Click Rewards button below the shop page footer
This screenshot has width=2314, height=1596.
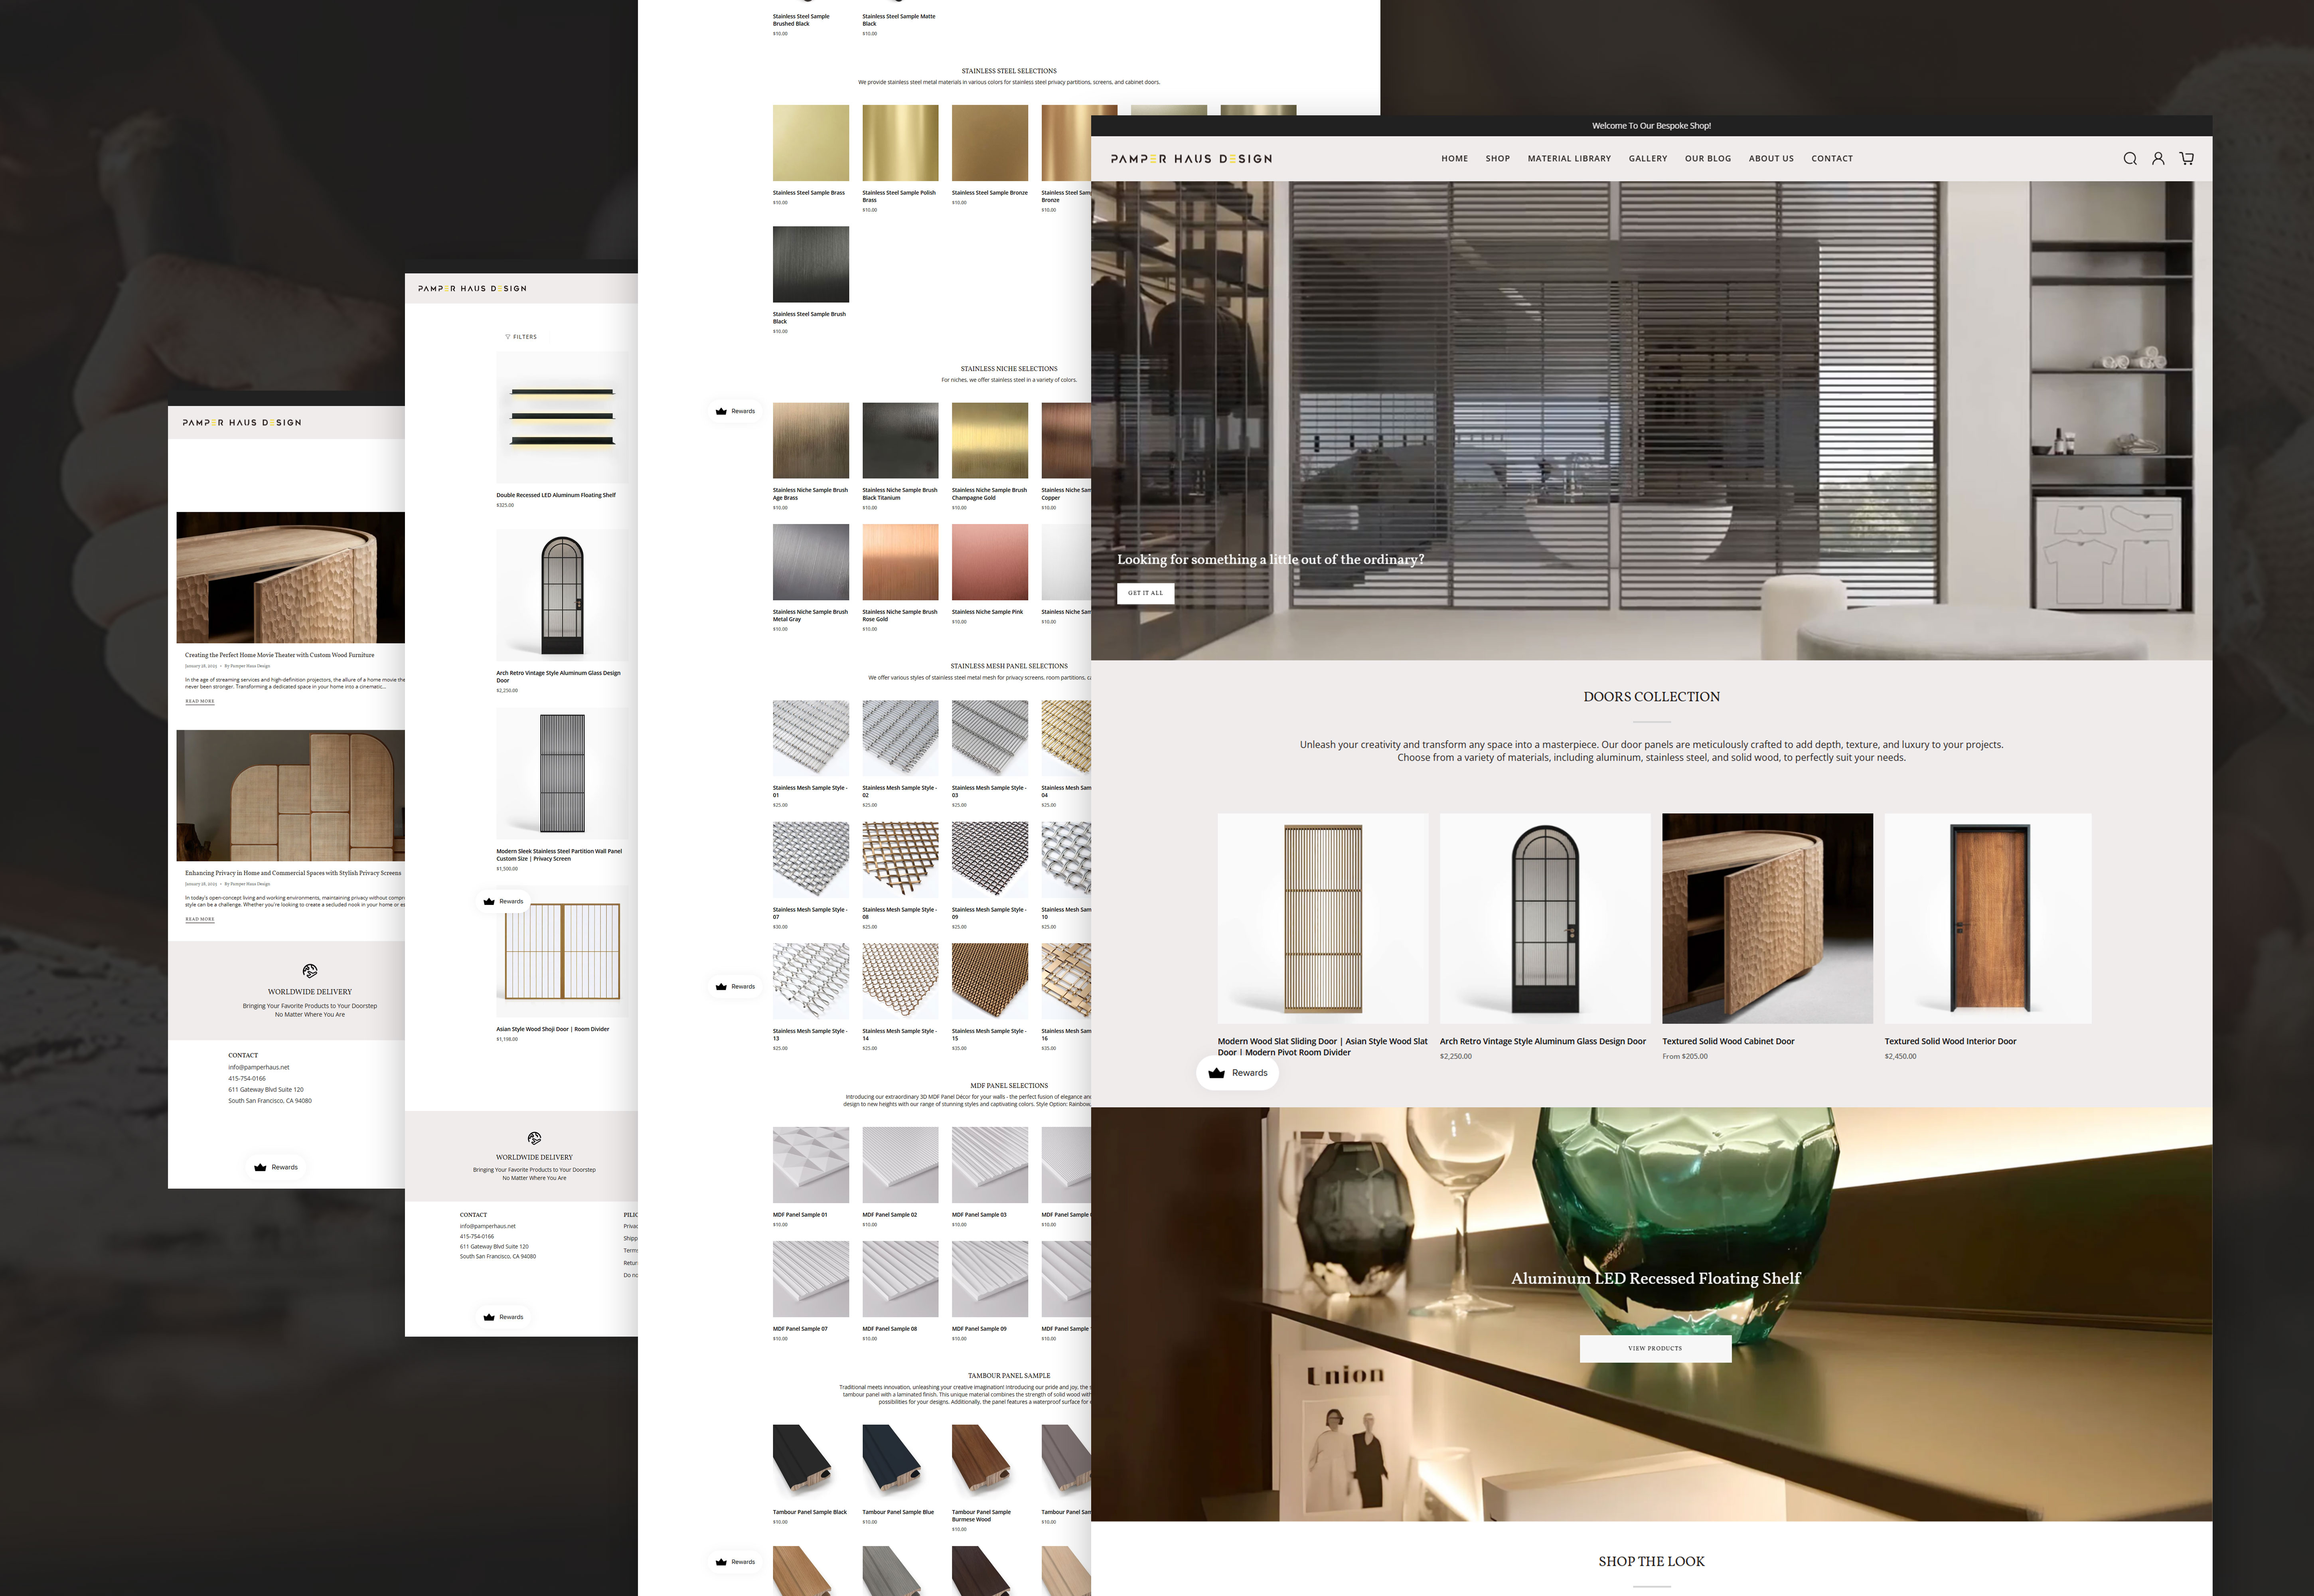coord(503,1317)
